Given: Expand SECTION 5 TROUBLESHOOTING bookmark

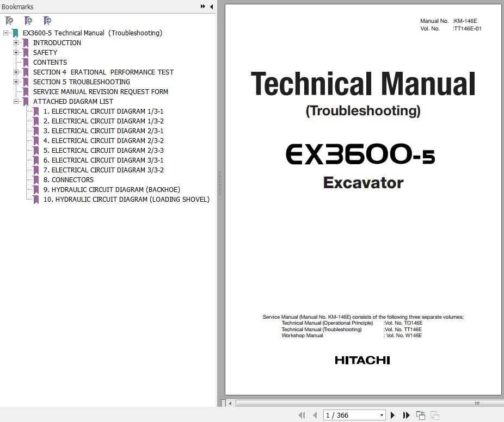Looking at the screenshot, I should [16, 82].
